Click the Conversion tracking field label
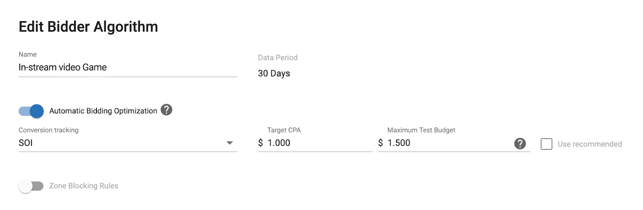The image size is (643, 210). pos(49,130)
